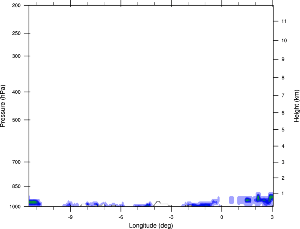Image resolution: width=300 pixels, height=229 pixels.
Task: Click the 7 km height label
Action: [283, 95]
